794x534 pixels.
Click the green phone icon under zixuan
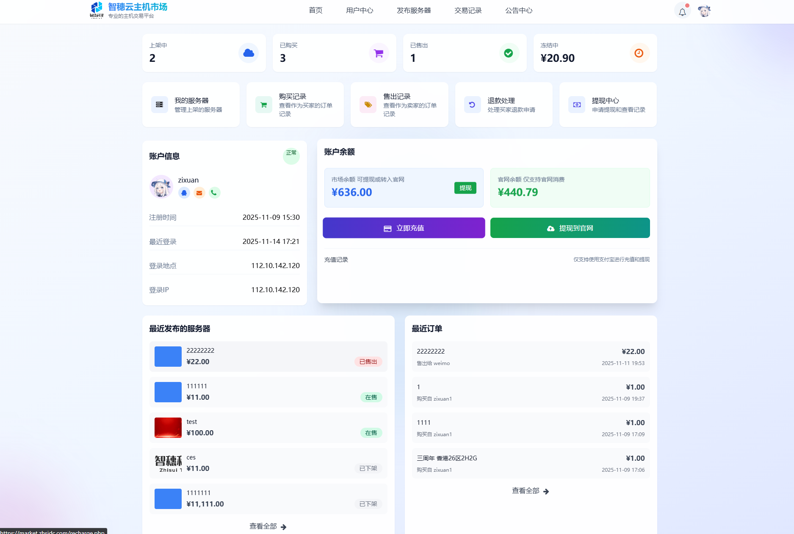click(x=214, y=193)
